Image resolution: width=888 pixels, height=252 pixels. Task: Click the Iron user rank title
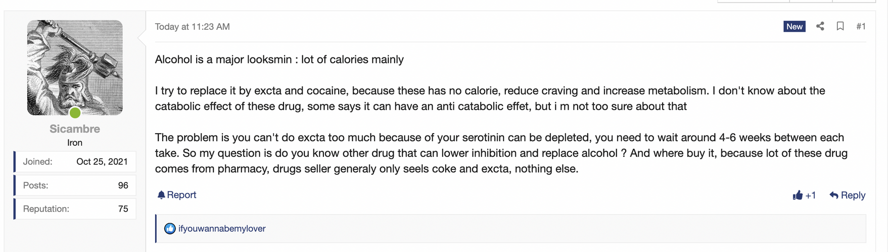click(x=75, y=143)
